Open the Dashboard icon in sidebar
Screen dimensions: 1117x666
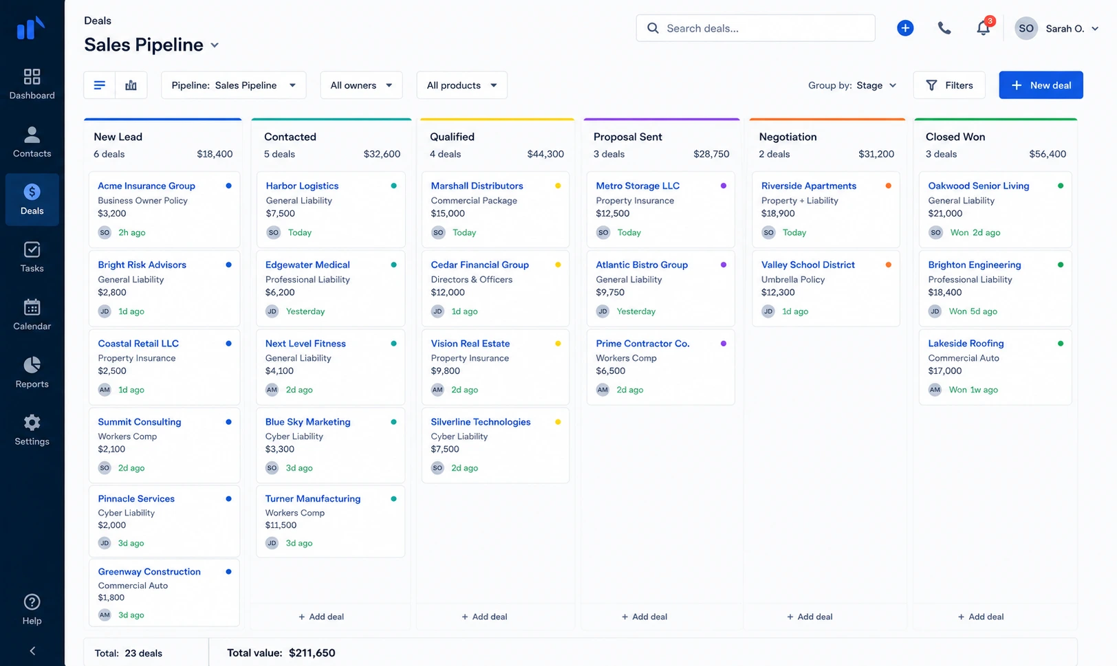[32, 76]
